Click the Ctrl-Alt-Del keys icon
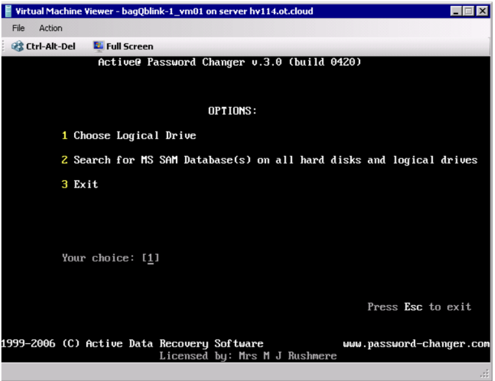This screenshot has height=381, width=495. [18, 46]
